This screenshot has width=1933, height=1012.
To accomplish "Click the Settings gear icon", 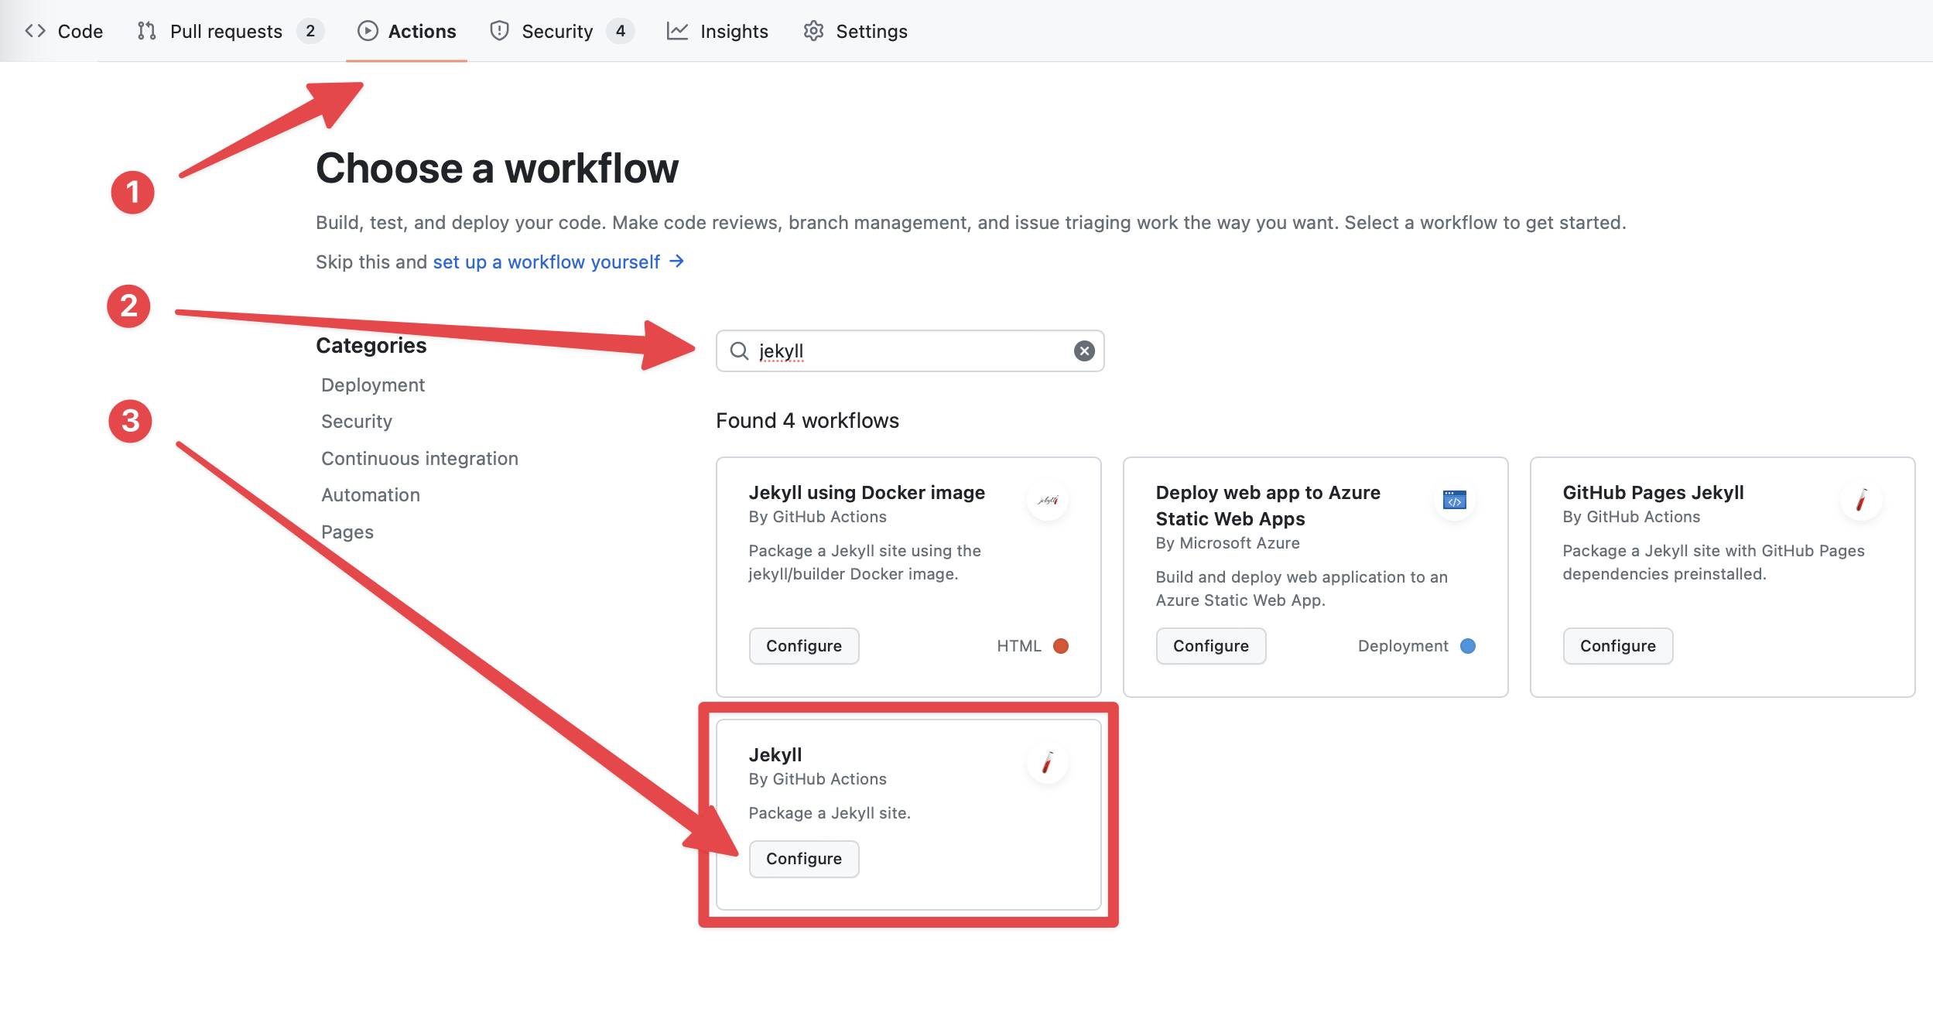I will [814, 29].
